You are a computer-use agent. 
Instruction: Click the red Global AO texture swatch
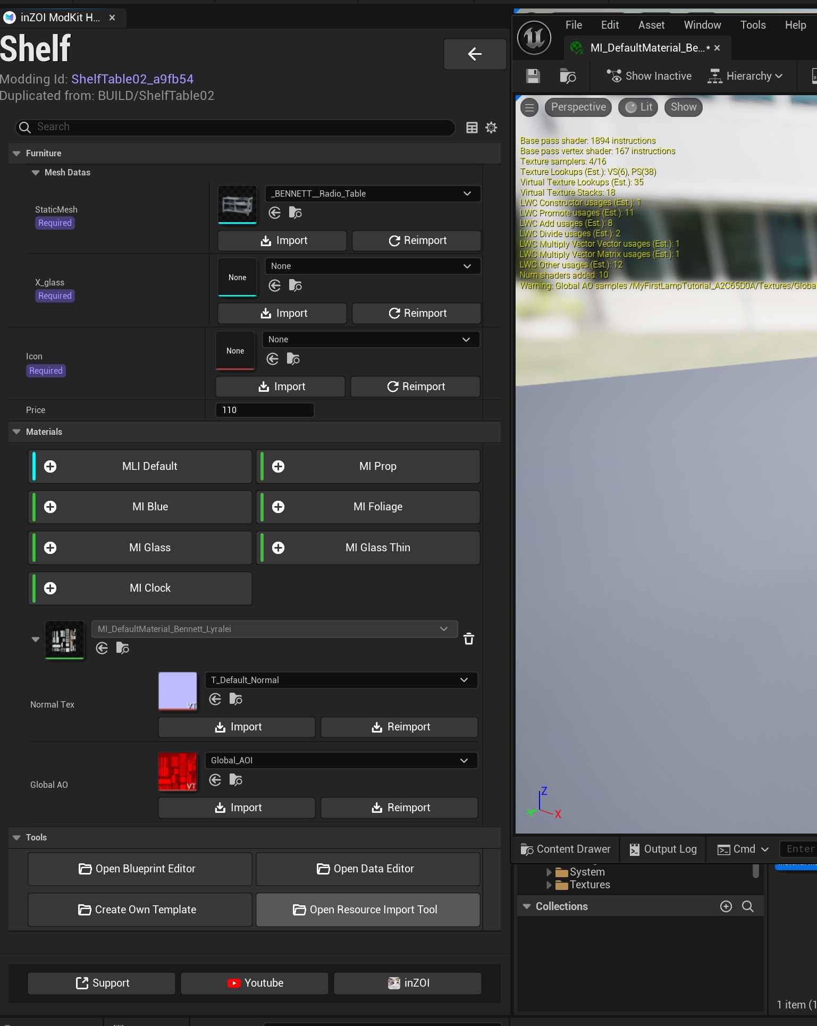[x=178, y=772]
